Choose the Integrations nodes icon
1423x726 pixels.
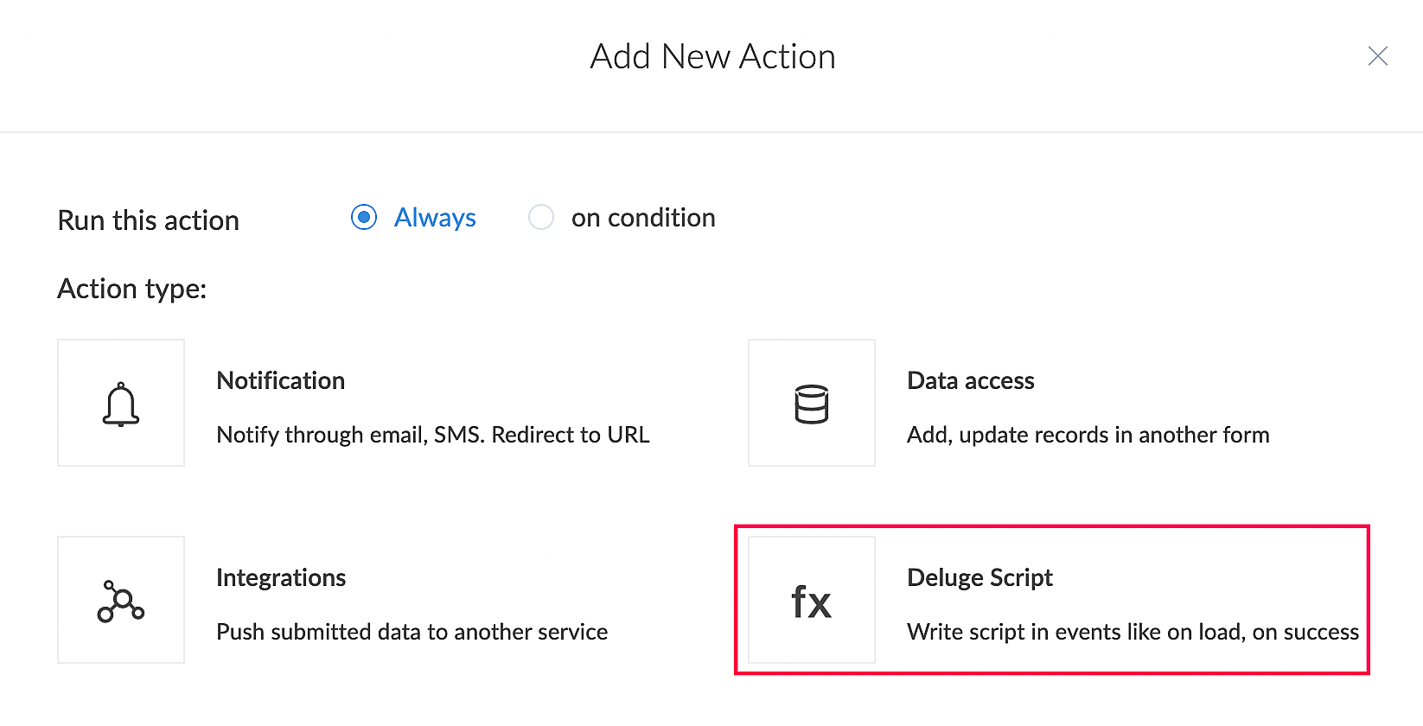point(121,601)
